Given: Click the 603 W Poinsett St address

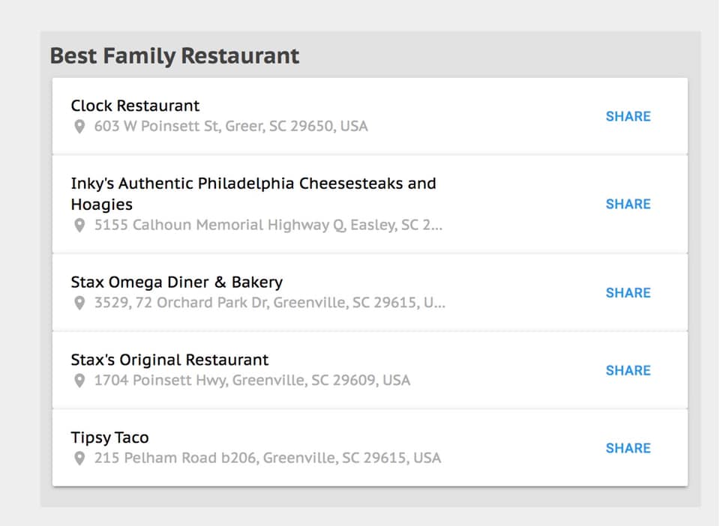Looking at the screenshot, I should pyautogui.click(x=231, y=126).
